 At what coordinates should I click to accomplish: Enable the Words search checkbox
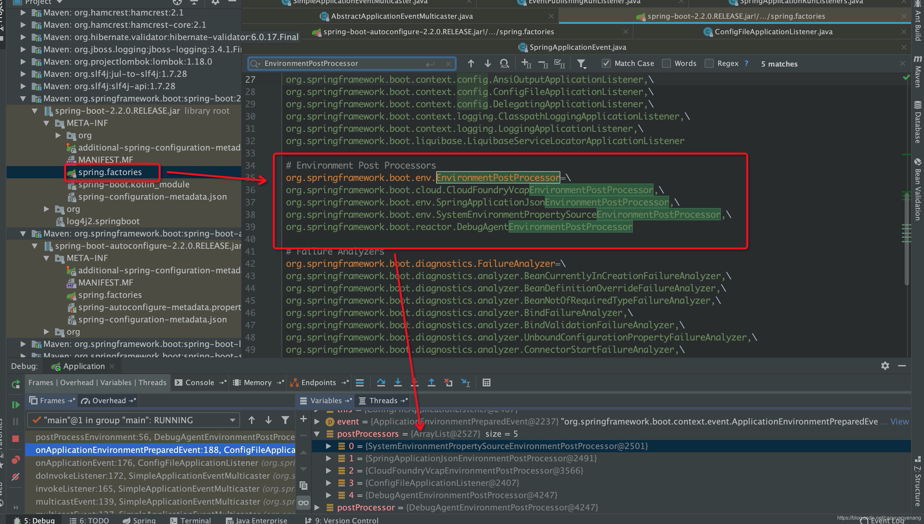(x=666, y=64)
